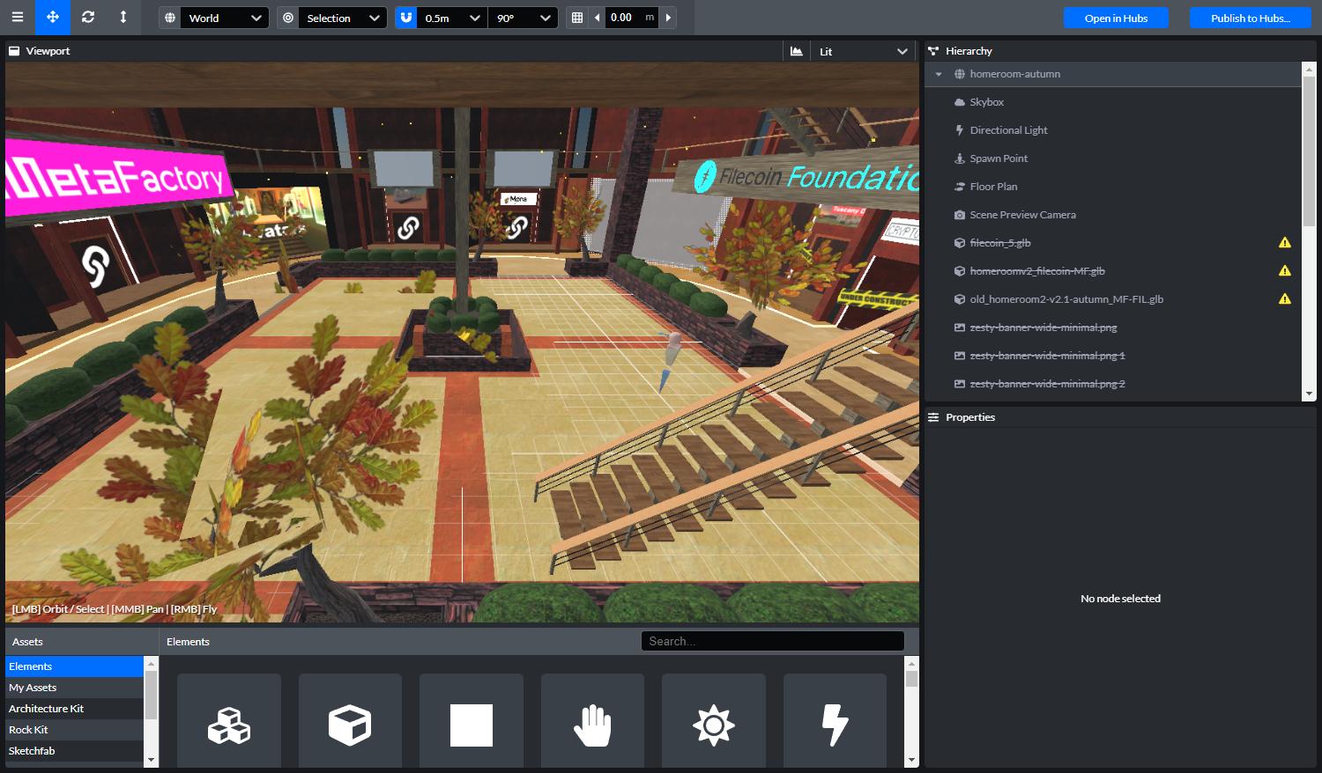Viewport: 1322px width, 773px height.
Task: Decrease grid height with left arrow
Action: pyautogui.click(x=598, y=18)
